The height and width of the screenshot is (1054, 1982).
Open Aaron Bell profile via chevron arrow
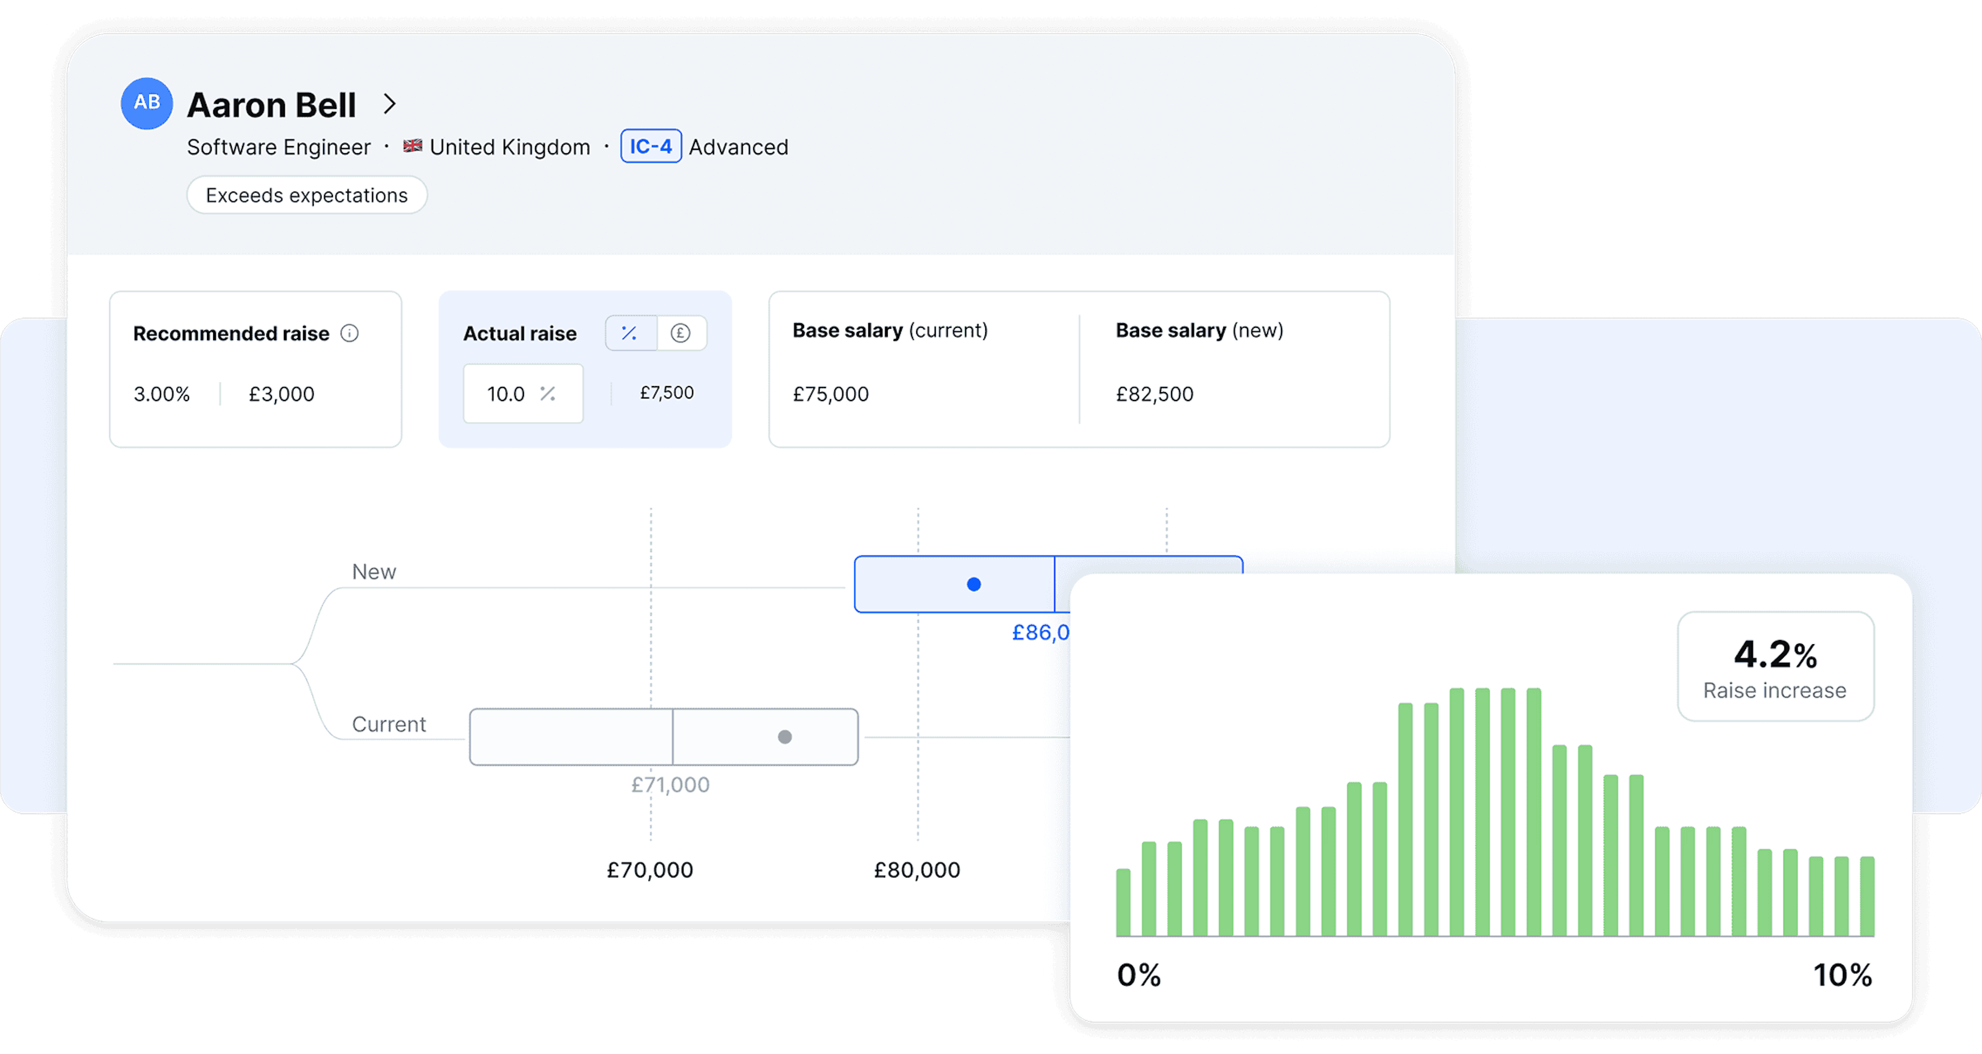(389, 104)
